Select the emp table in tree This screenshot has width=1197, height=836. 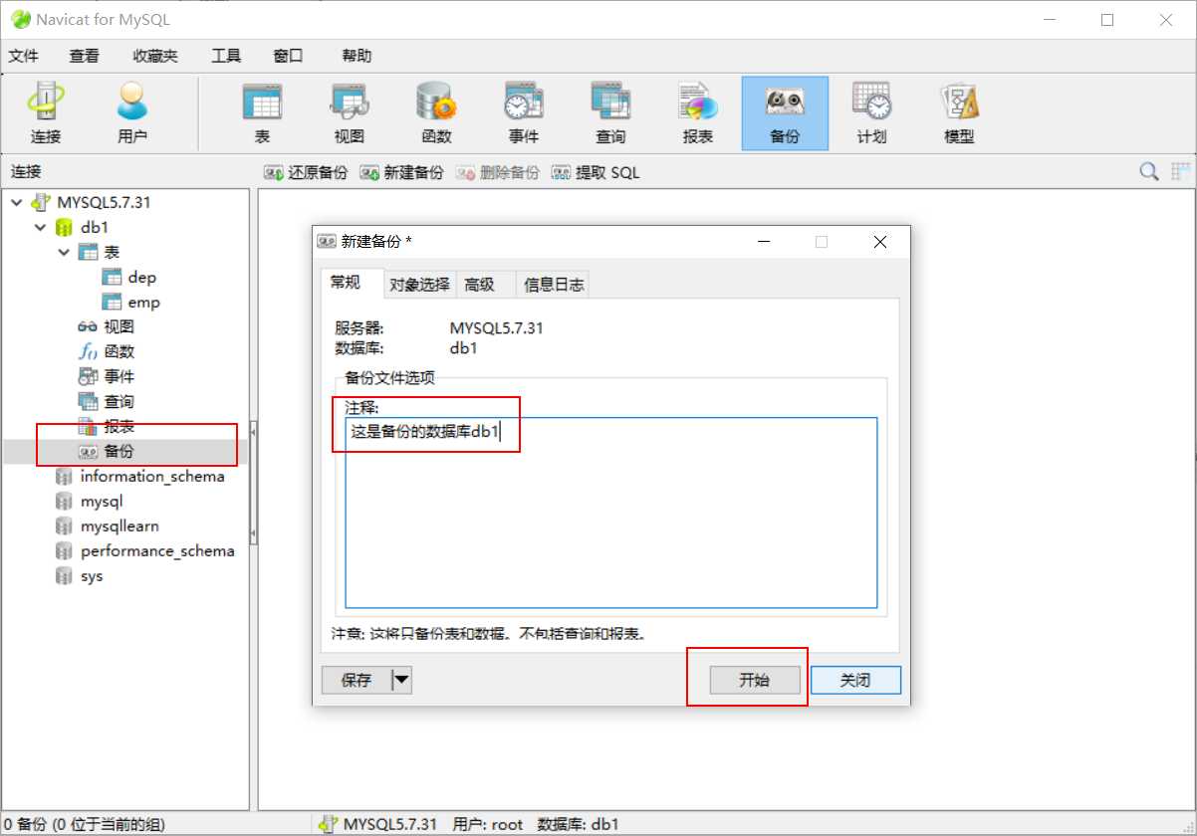[x=130, y=303]
